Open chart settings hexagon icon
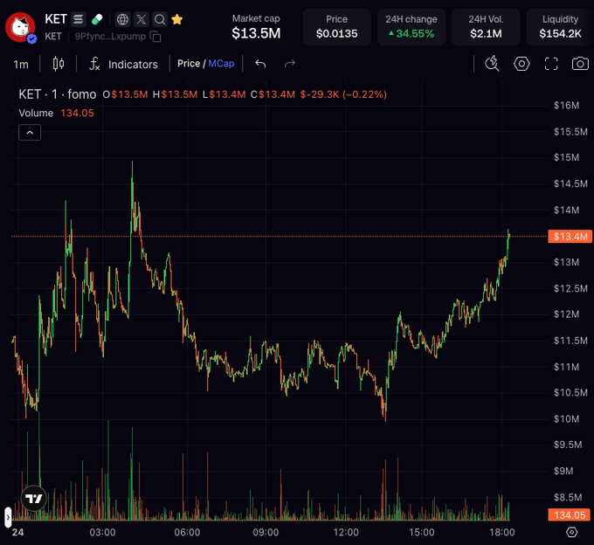 click(x=521, y=64)
